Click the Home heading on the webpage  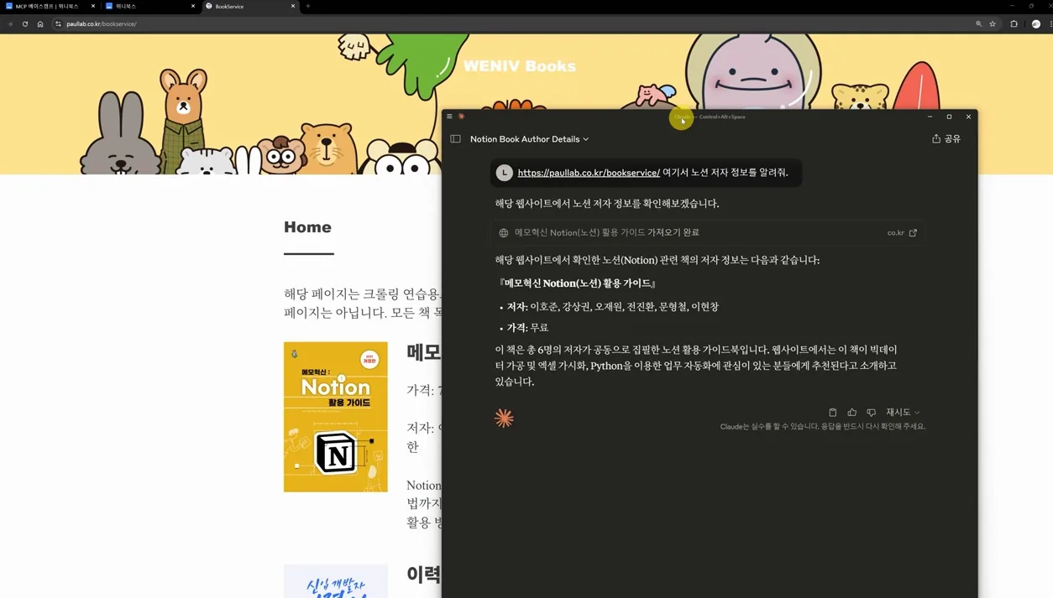[x=307, y=227]
